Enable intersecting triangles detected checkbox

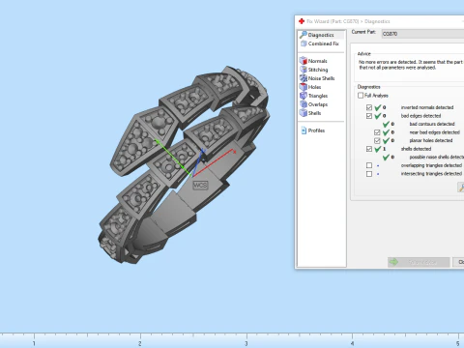tap(369, 174)
